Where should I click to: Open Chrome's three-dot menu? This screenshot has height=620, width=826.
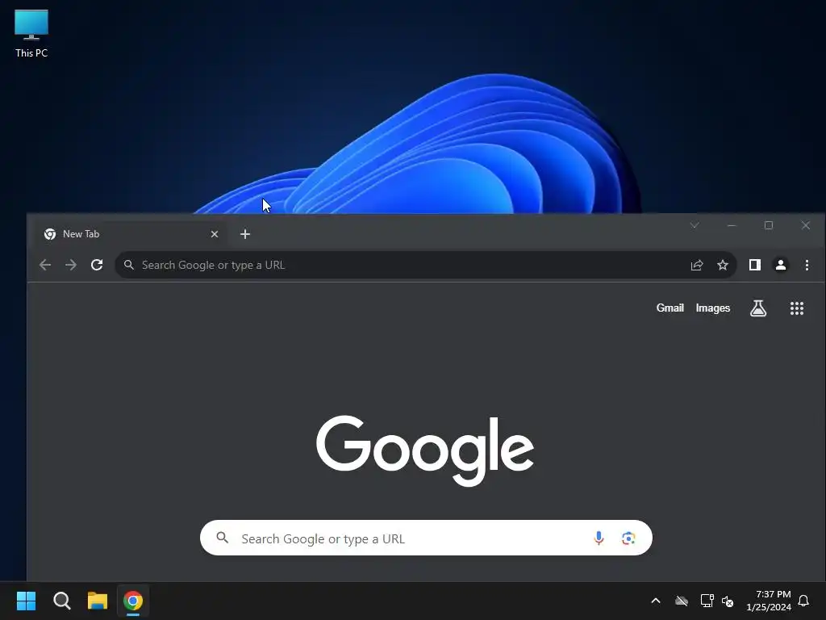click(x=807, y=265)
